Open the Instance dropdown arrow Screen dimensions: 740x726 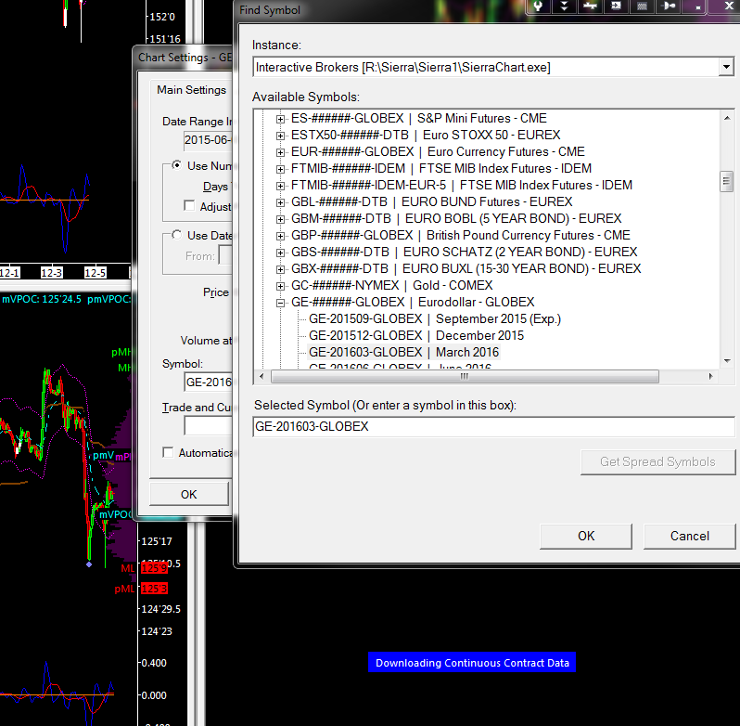[x=726, y=67]
